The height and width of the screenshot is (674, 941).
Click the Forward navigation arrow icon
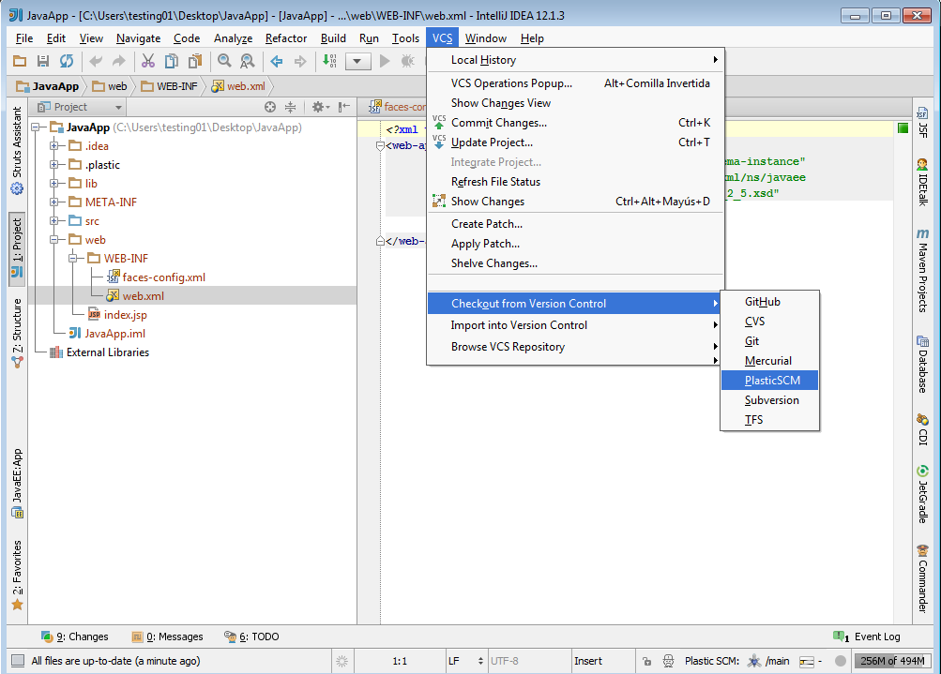pos(300,61)
